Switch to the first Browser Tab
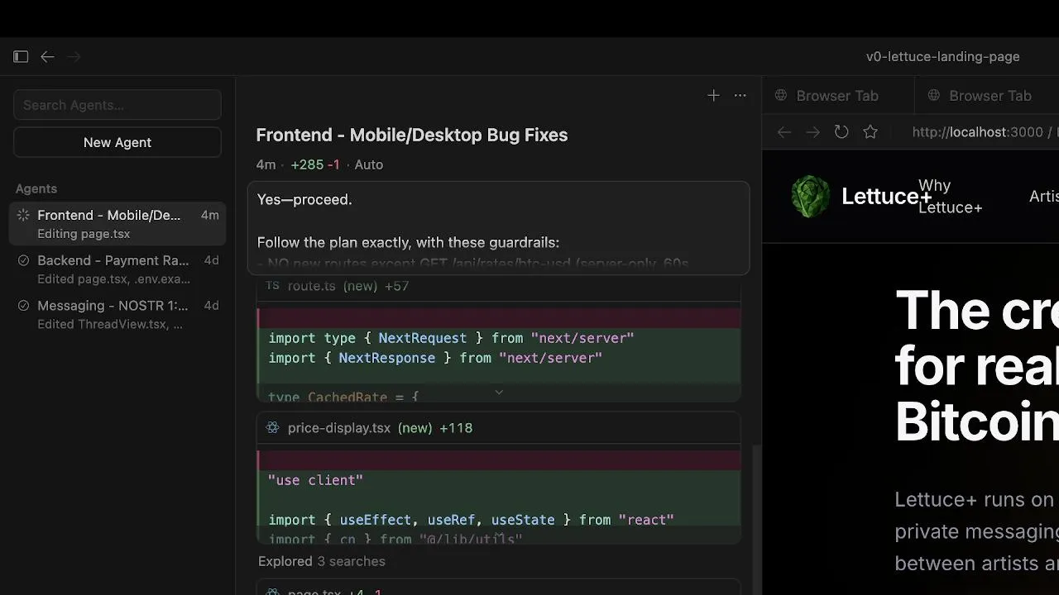 838,95
